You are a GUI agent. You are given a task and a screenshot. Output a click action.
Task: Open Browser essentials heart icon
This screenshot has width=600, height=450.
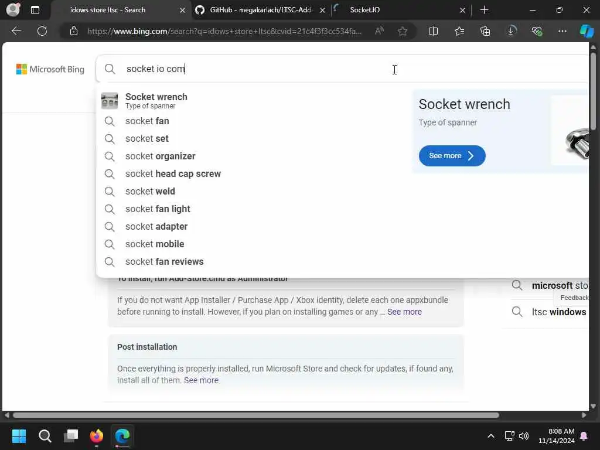tap(537, 31)
